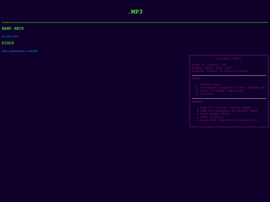The width and height of the screenshot is (270, 202).
Task: Click the "FUN MUSIC FACTS" box title
Action: (x=228, y=59)
